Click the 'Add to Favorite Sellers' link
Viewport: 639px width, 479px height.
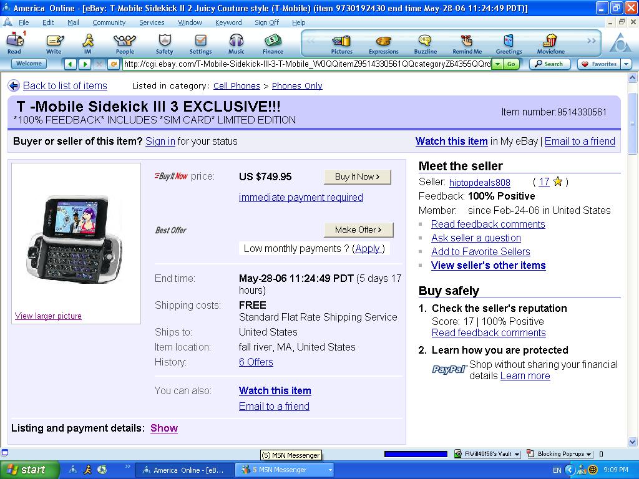pyautogui.click(x=481, y=251)
